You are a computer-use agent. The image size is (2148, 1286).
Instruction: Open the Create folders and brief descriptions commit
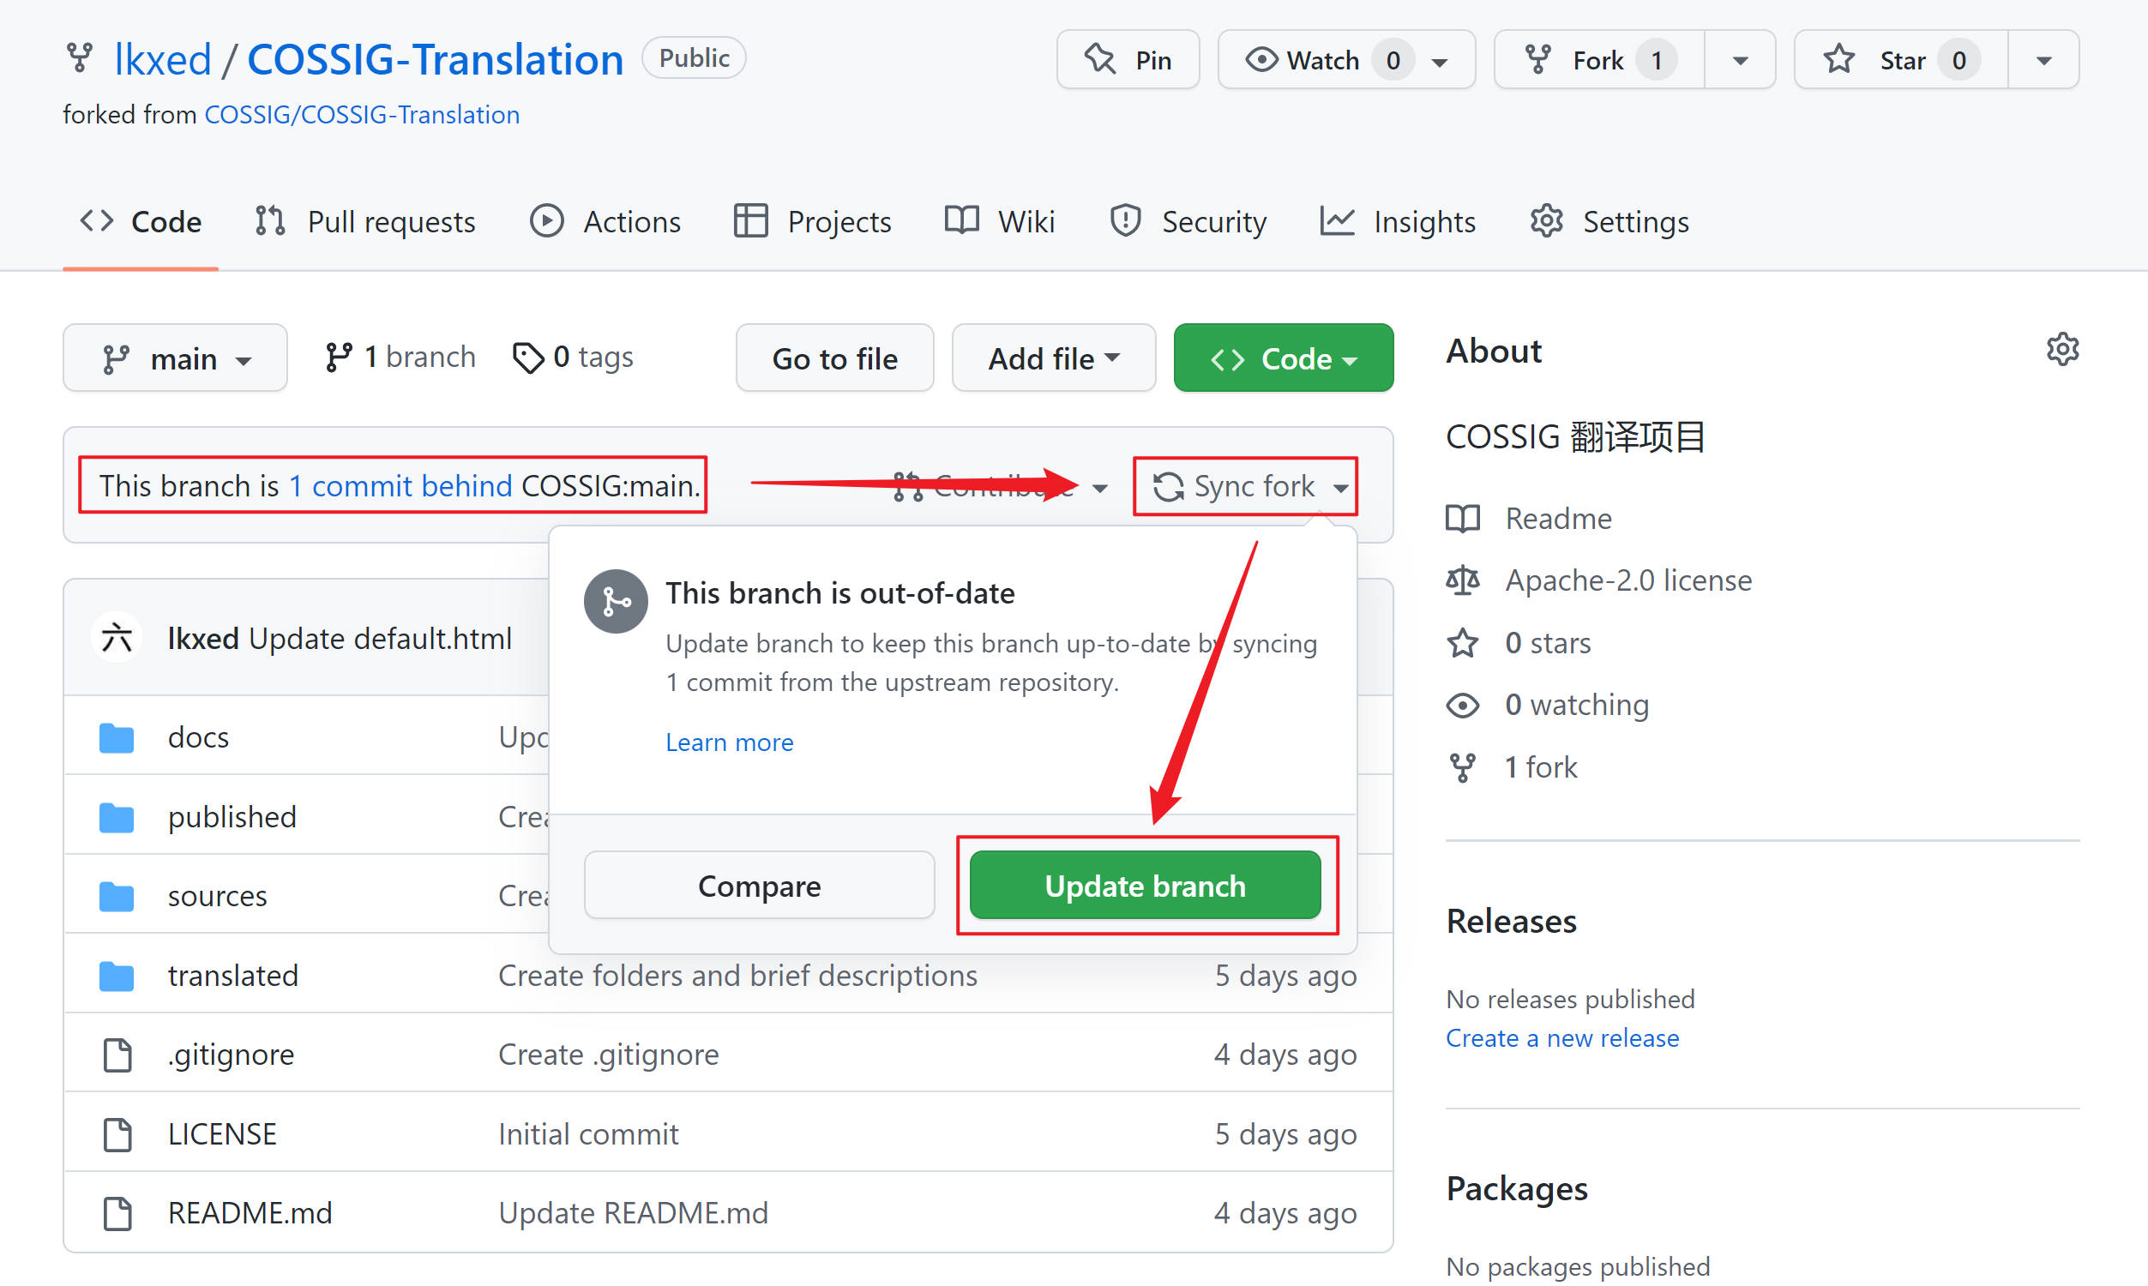tap(737, 976)
